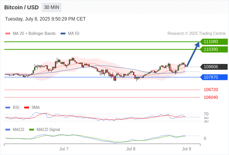
Task: Click the MA 20 + Bollinger Bands legend swatch
Action: coord(8,34)
